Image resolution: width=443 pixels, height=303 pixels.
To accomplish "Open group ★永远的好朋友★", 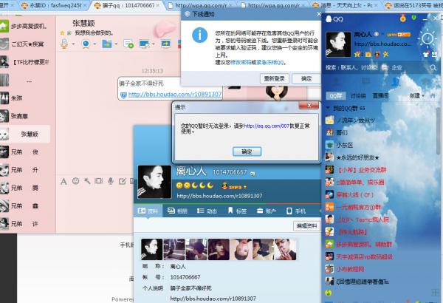I will 380,157.
